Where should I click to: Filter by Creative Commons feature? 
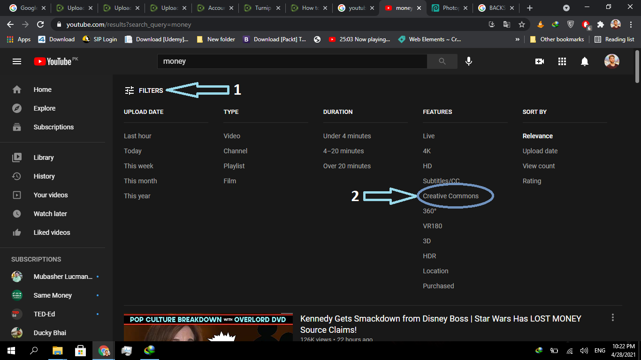click(450, 196)
